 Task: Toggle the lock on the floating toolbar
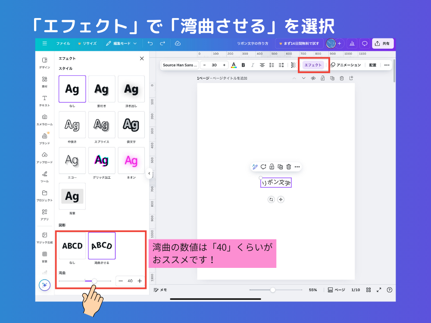pos(272,167)
